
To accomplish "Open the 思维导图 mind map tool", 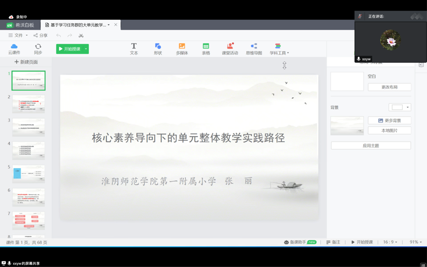I will pos(254,48).
